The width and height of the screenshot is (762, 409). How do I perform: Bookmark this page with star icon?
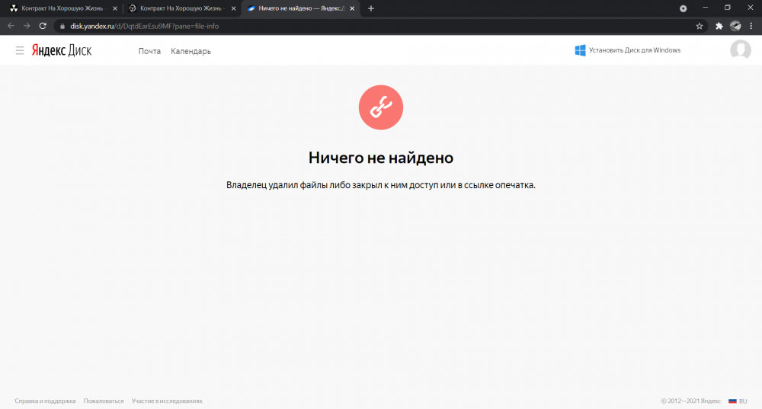[700, 26]
